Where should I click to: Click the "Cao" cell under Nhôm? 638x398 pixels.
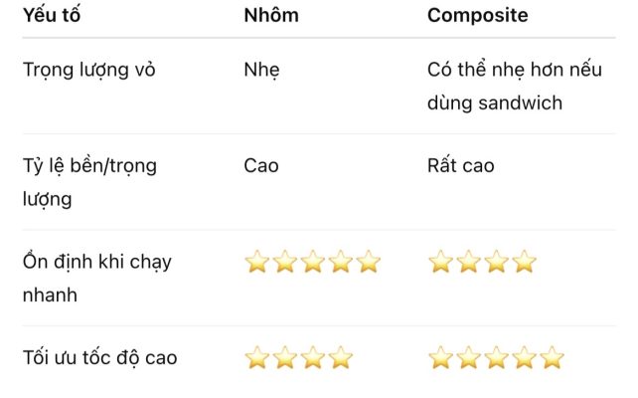[261, 166]
